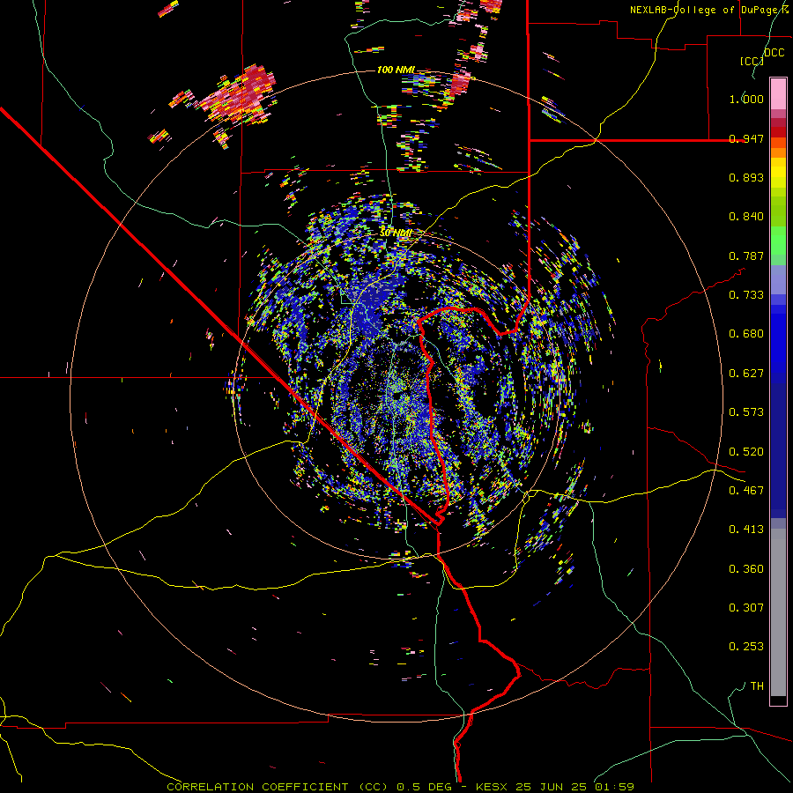The height and width of the screenshot is (793, 793).
Task: Select the 0.947 legend value
Action: pos(746,138)
